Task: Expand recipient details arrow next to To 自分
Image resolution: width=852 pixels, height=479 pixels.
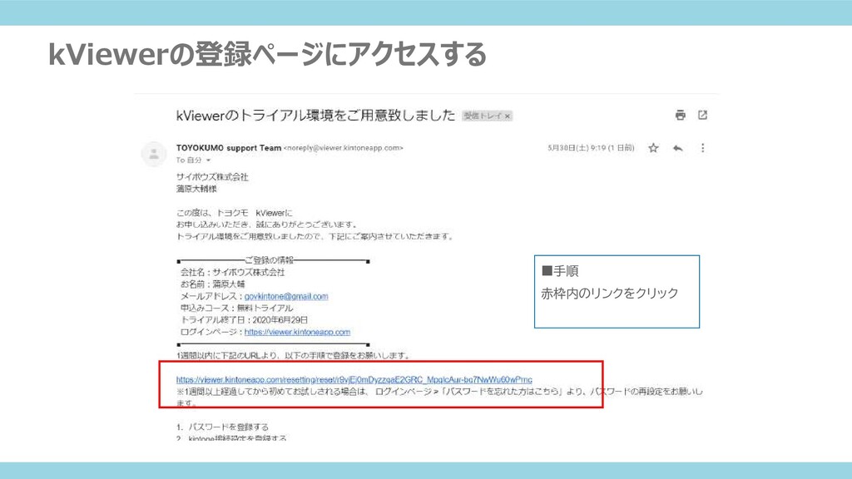Action: pyautogui.click(x=208, y=160)
